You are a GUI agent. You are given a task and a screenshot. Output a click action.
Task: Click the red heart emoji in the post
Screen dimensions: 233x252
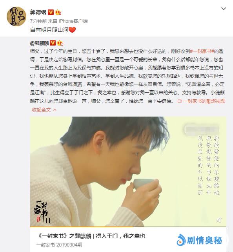[x=72, y=30]
